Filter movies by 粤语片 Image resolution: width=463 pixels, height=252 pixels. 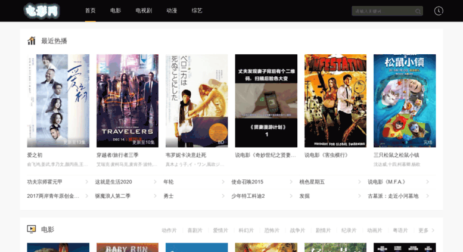[x=400, y=231]
